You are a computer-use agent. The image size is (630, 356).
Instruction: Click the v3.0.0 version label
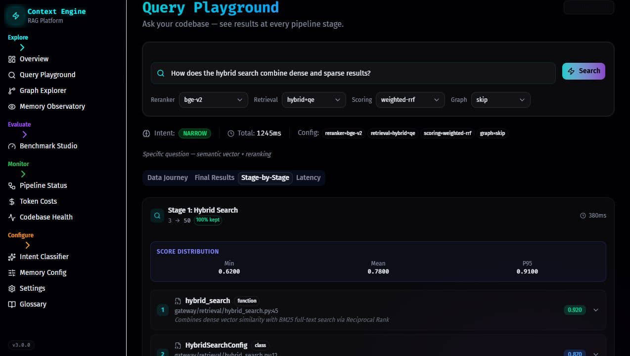pyautogui.click(x=21, y=345)
